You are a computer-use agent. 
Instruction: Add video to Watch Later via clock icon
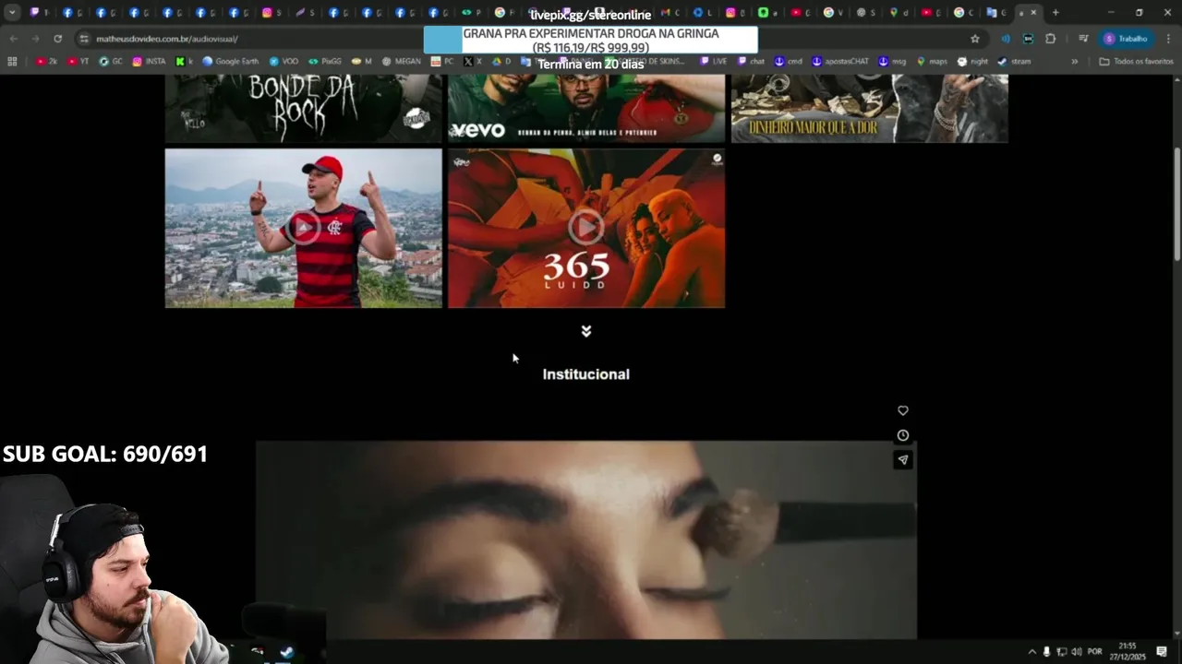click(x=903, y=435)
